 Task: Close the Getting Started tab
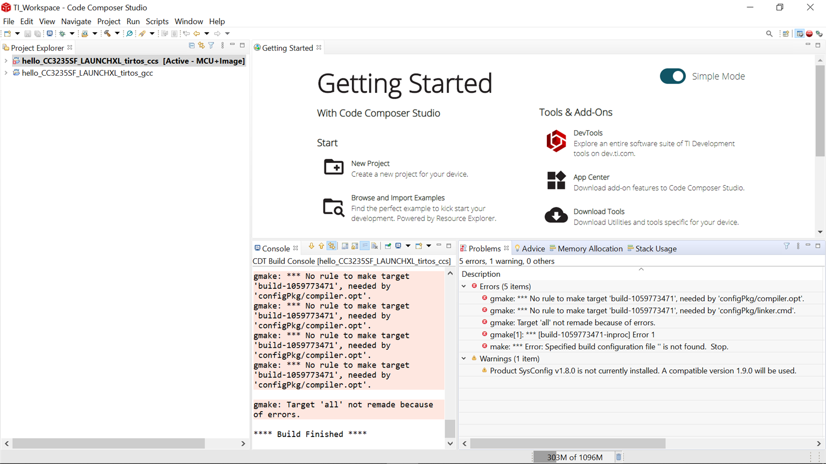(319, 48)
